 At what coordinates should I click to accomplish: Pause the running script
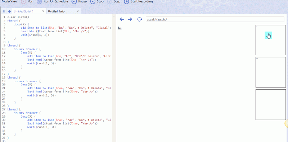(79, 1)
